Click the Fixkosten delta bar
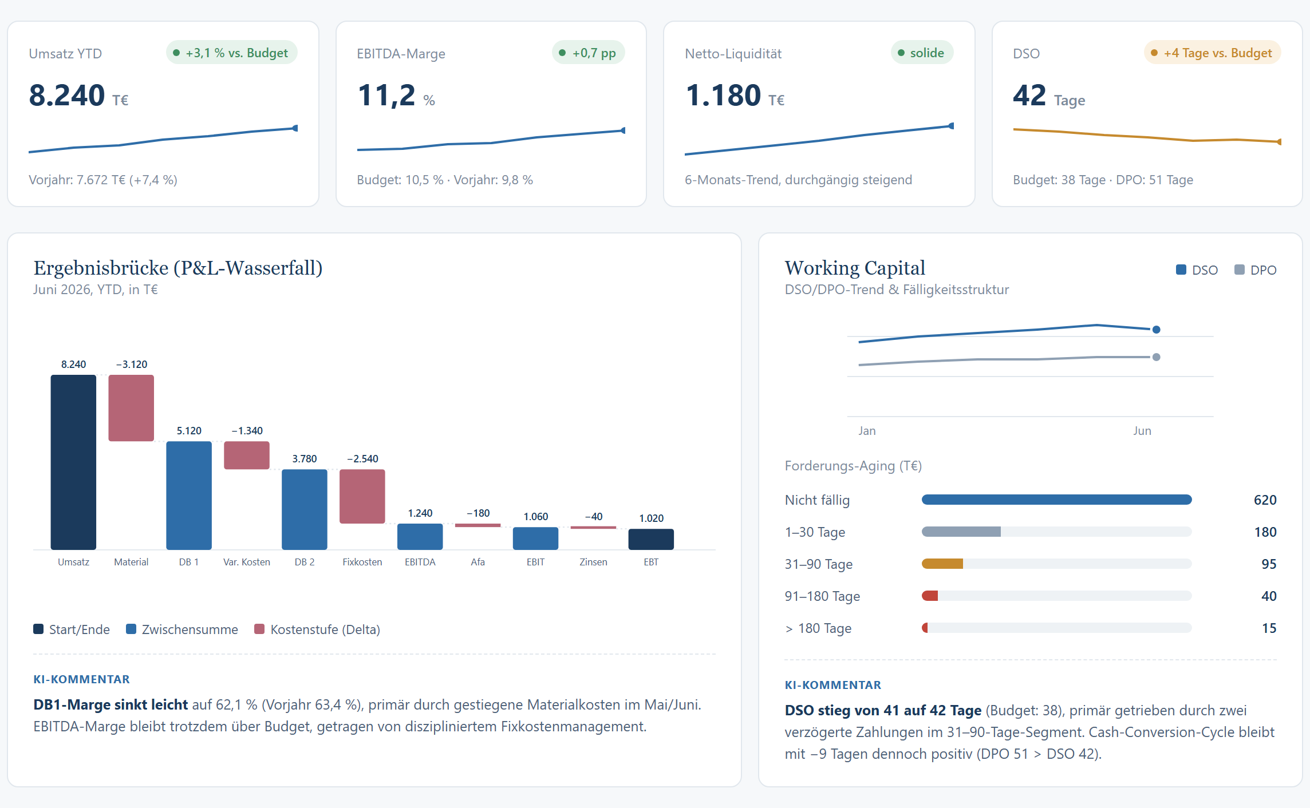Viewport: 1310px width, 808px height. click(x=362, y=497)
